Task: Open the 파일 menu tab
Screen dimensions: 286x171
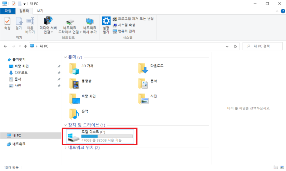Action: [8, 11]
